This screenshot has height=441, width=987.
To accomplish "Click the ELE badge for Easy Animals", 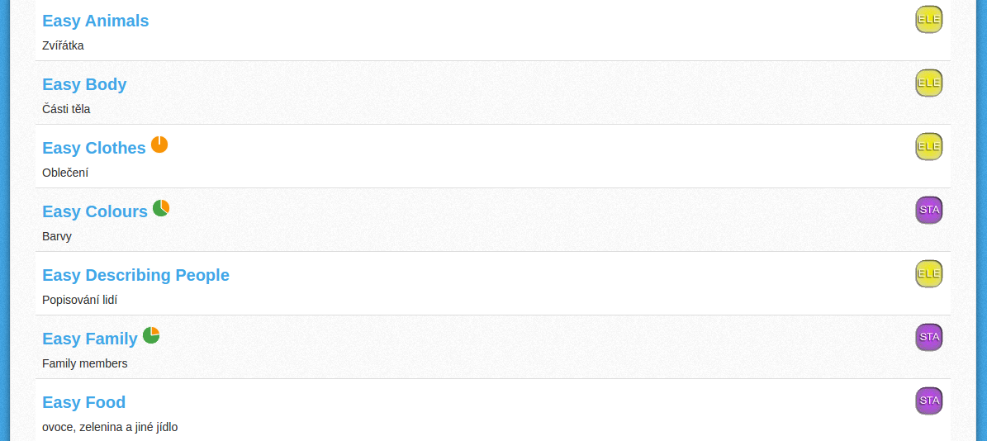I will point(928,20).
